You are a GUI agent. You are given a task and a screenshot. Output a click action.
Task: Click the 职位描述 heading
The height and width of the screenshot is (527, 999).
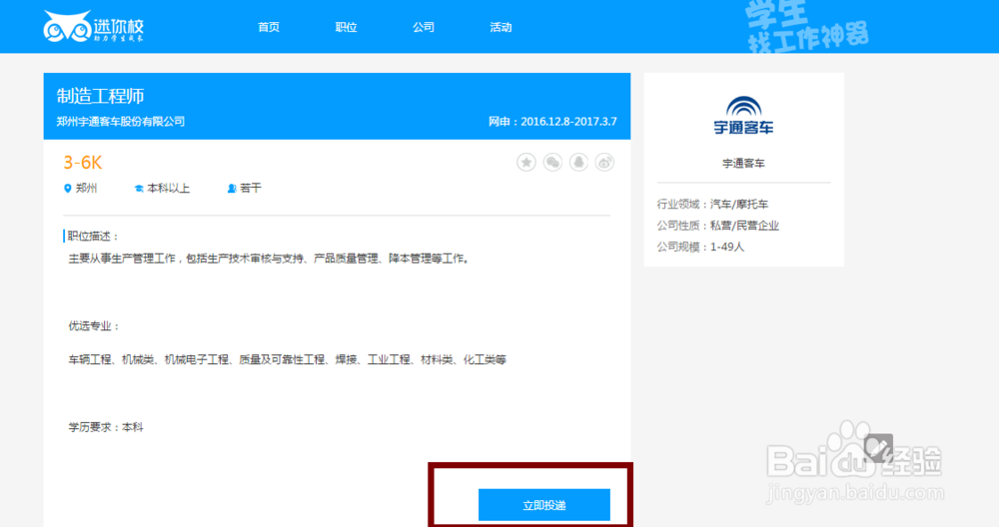tap(93, 237)
